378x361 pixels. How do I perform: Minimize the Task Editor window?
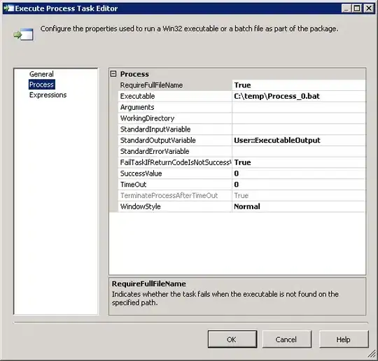346,8
